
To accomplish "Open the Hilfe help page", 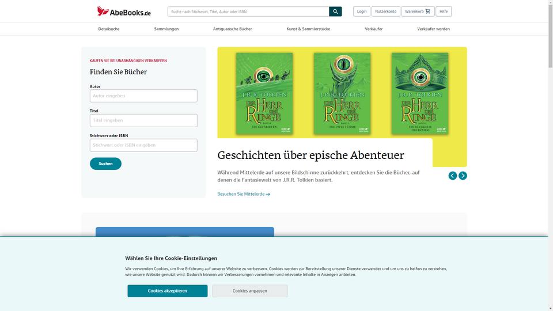I will tap(444, 12).
